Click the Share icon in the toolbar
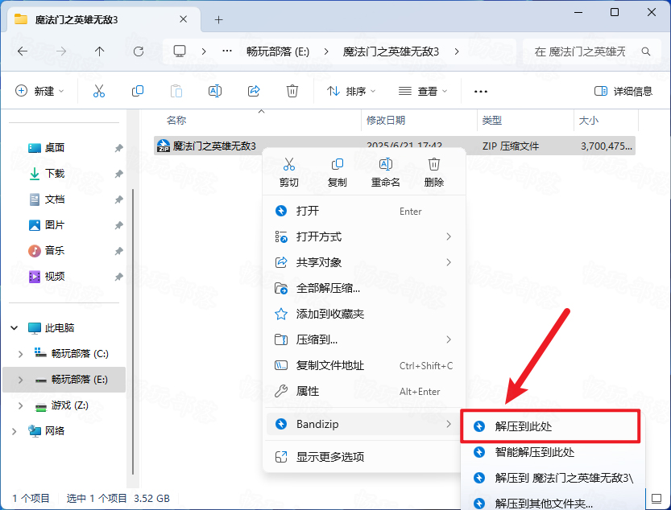Screen dimensions: 671x510 click(x=254, y=91)
